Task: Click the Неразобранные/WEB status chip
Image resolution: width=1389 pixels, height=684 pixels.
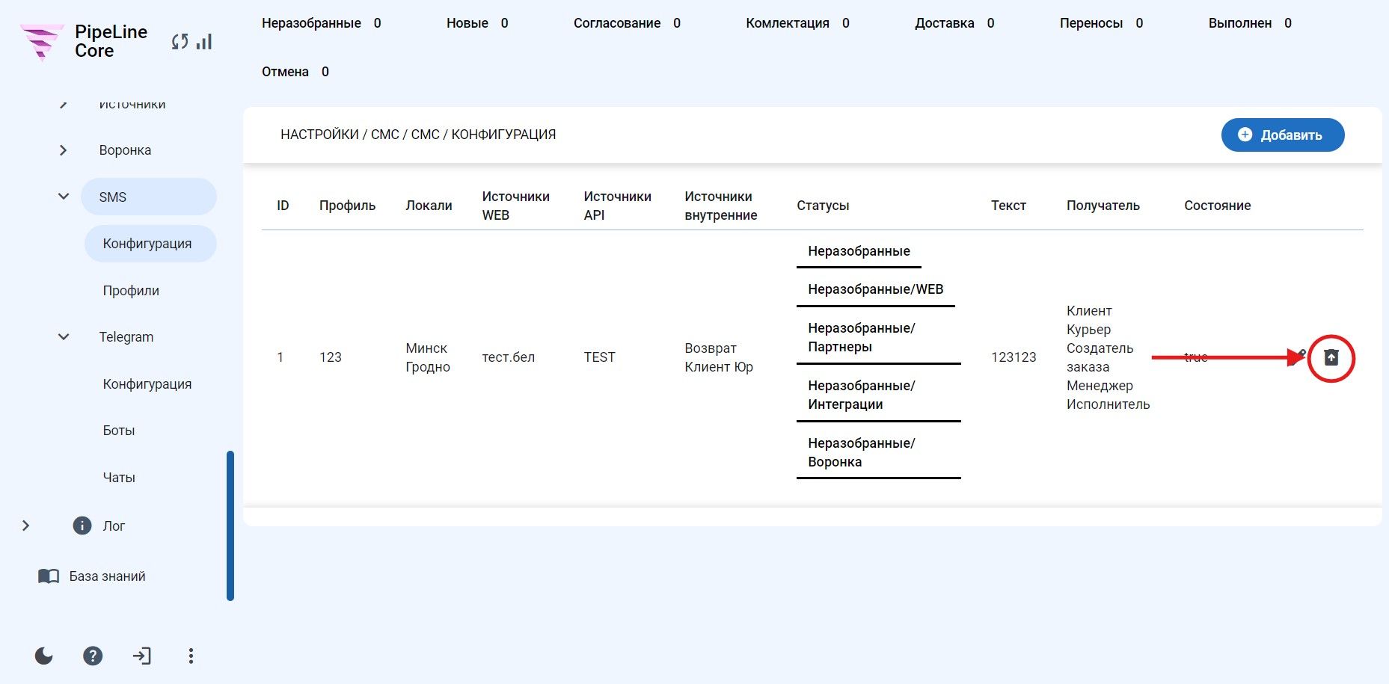Action: tap(876, 289)
